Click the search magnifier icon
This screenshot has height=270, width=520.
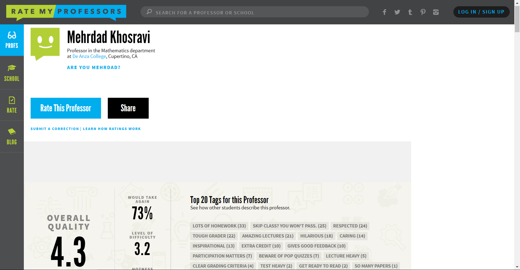(x=149, y=12)
